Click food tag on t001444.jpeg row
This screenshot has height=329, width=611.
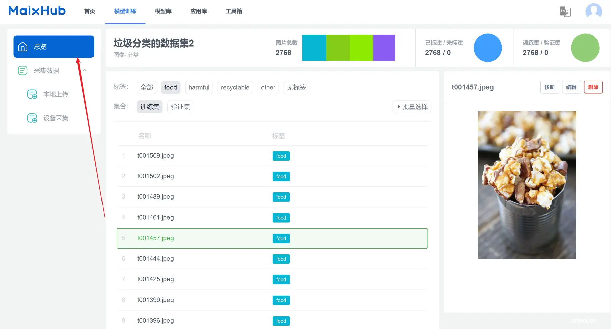281,259
